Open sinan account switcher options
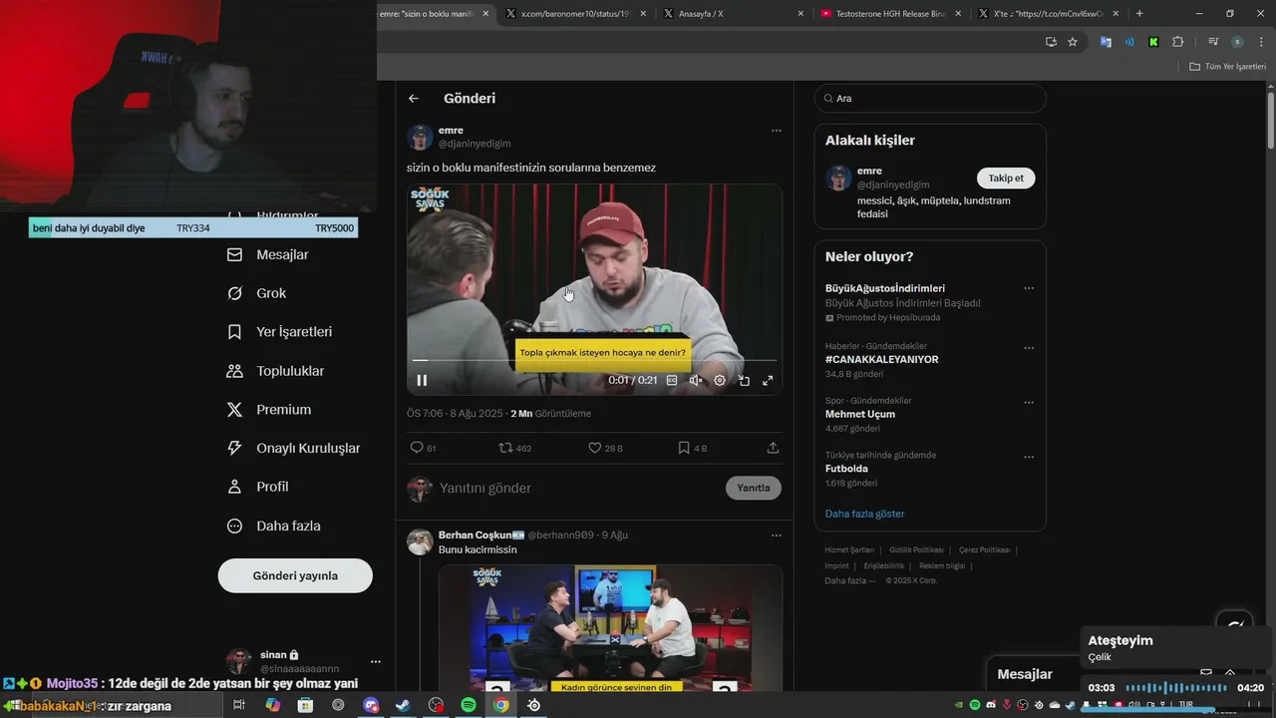This screenshot has width=1276, height=718. coord(375,661)
